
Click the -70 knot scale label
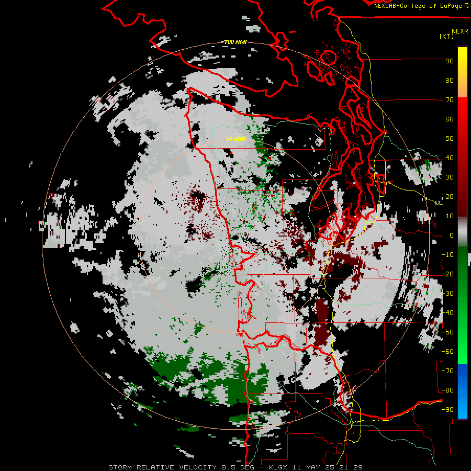pyautogui.click(x=447, y=371)
